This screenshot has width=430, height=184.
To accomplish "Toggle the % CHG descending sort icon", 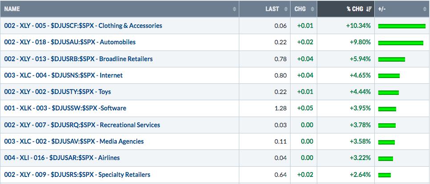I will coord(369,9).
